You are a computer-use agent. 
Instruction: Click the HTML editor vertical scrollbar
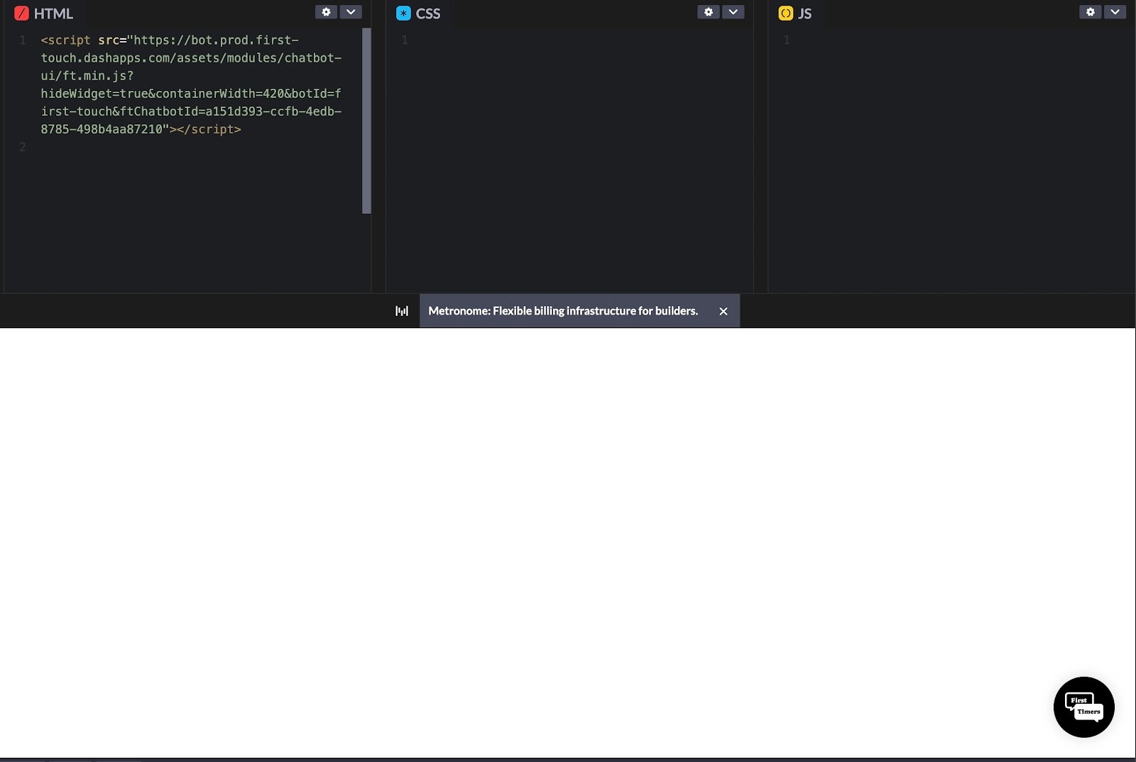[366, 121]
